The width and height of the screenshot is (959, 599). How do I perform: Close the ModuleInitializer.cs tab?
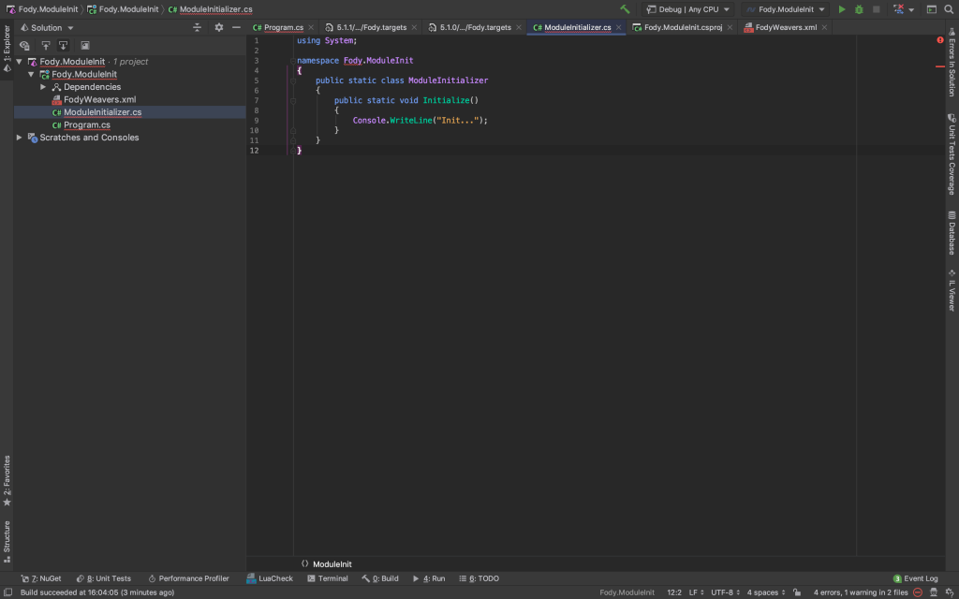[619, 27]
